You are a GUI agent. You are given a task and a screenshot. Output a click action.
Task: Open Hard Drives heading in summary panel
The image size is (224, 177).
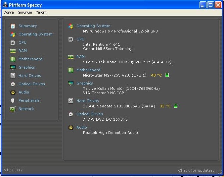tap(88, 101)
